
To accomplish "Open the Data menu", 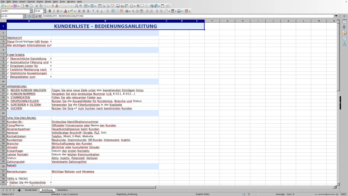I will [55, 2].
